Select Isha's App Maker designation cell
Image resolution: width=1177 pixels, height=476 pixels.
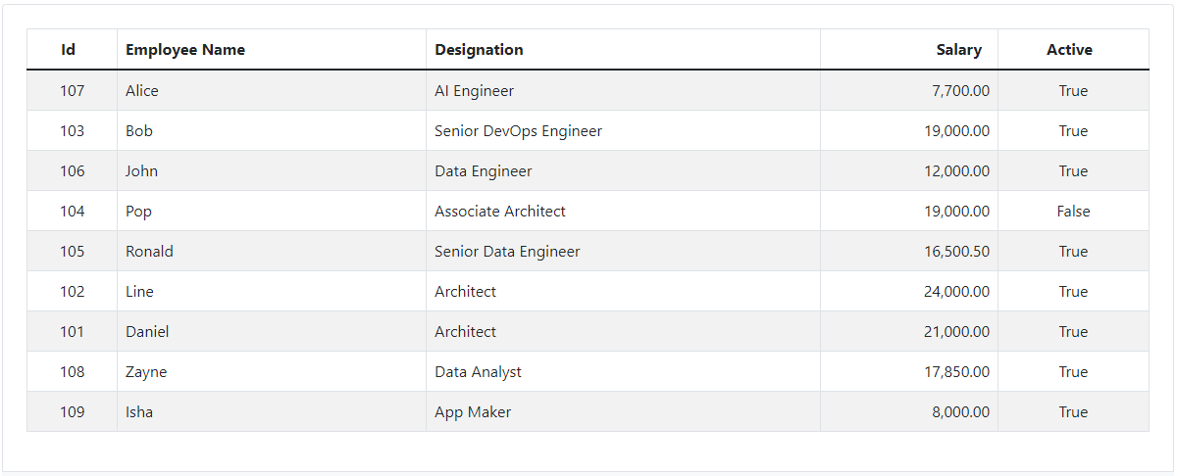[x=473, y=412]
